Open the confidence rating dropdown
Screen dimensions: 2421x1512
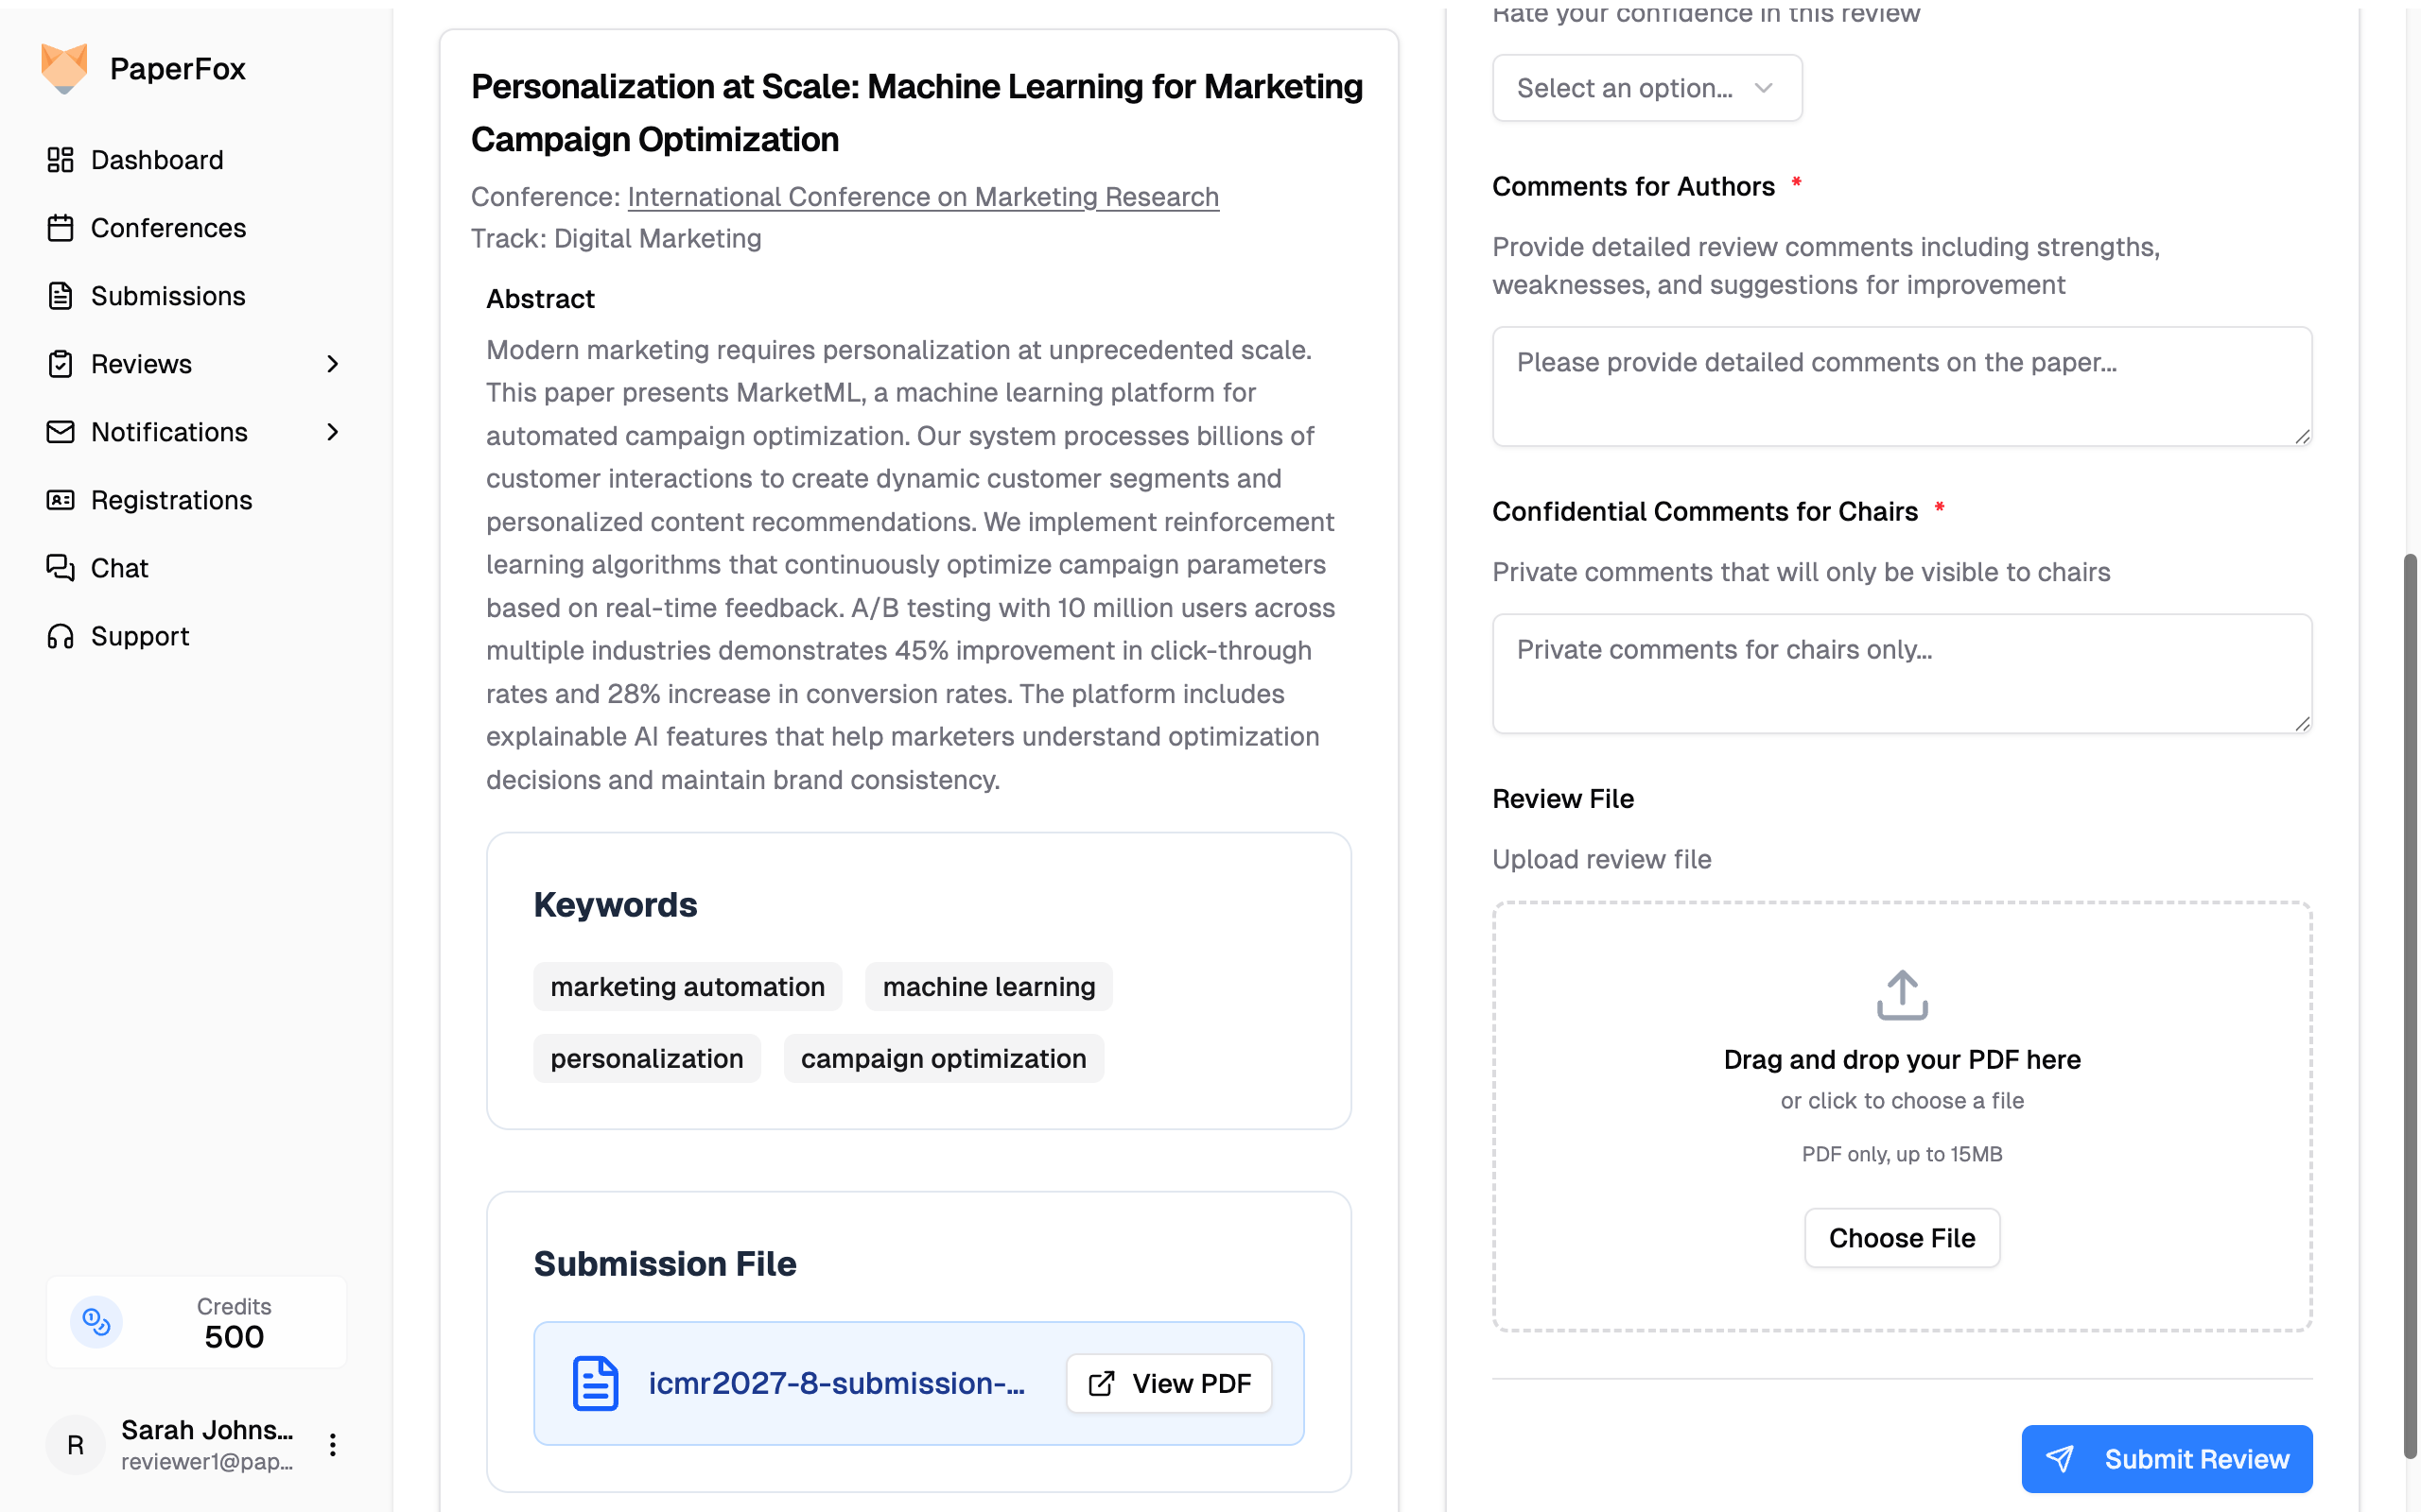[1646, 88]
